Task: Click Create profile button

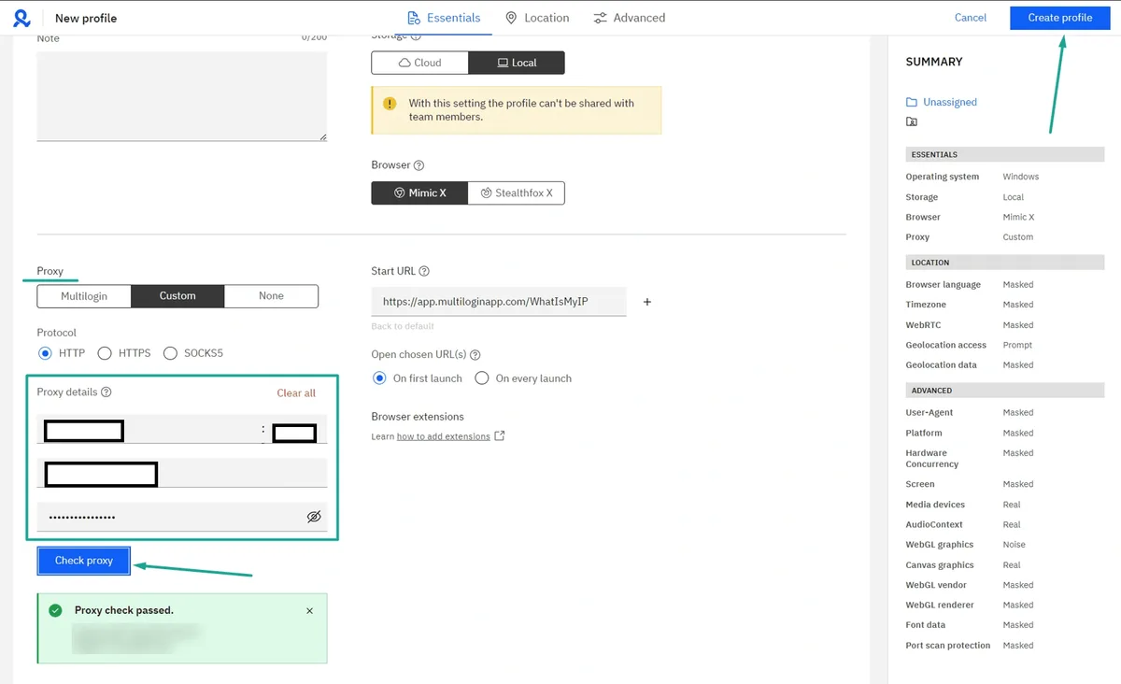Action: [x=1060, y=18]
